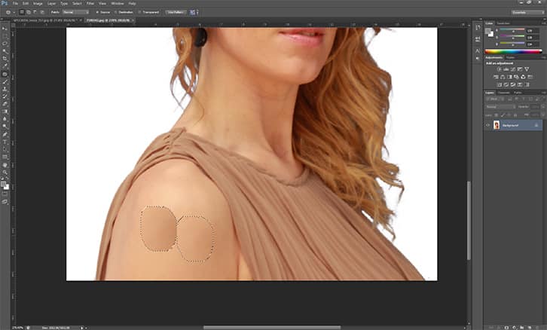This screenshot has height=330, width=547.
Task: Add a Curves adjustment
Action: pyautogui.click(x=513, y=69)
